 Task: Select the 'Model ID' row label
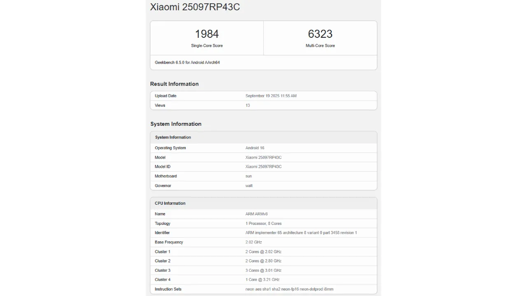click(x=163, y=166)
